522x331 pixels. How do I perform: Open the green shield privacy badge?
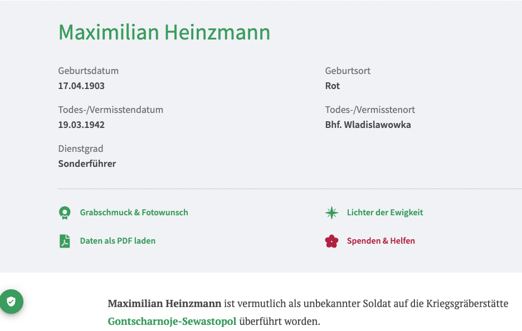coord(11,302)
